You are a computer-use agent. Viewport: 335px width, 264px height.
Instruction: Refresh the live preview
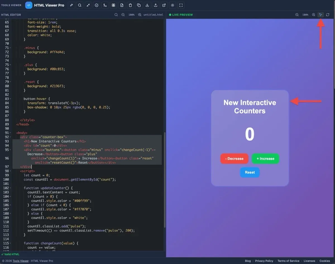point(328,15)
